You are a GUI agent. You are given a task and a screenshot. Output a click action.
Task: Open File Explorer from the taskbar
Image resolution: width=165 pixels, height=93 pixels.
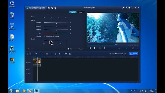click(18, 91)
